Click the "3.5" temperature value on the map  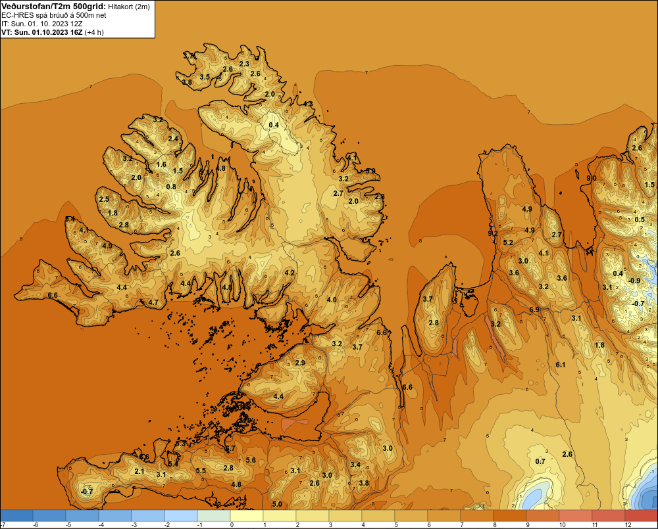pyautogui.click(x=205, y=77)
